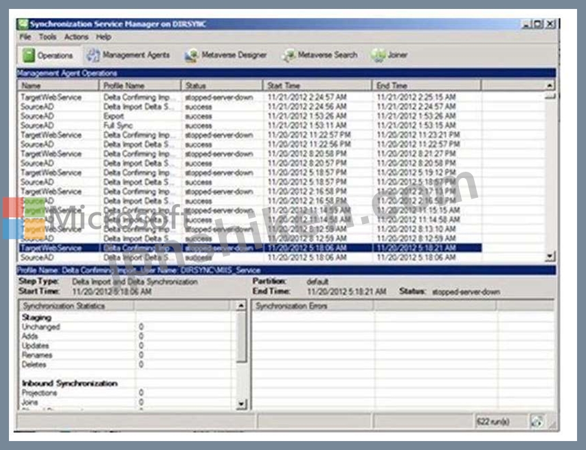Open the Actions menu

tap(76, 37)
